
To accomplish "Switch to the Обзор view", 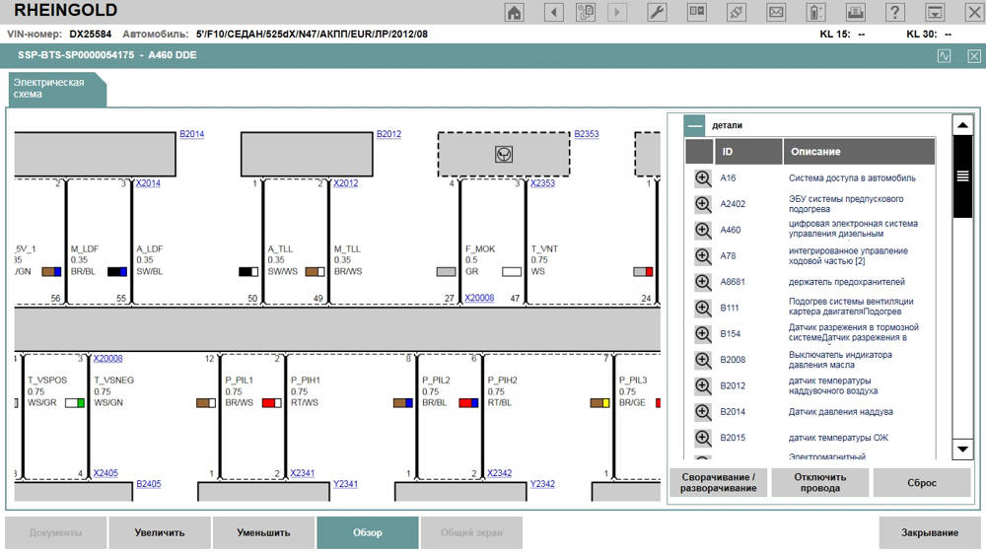I will pyautogui.click(x=367, y=532).
